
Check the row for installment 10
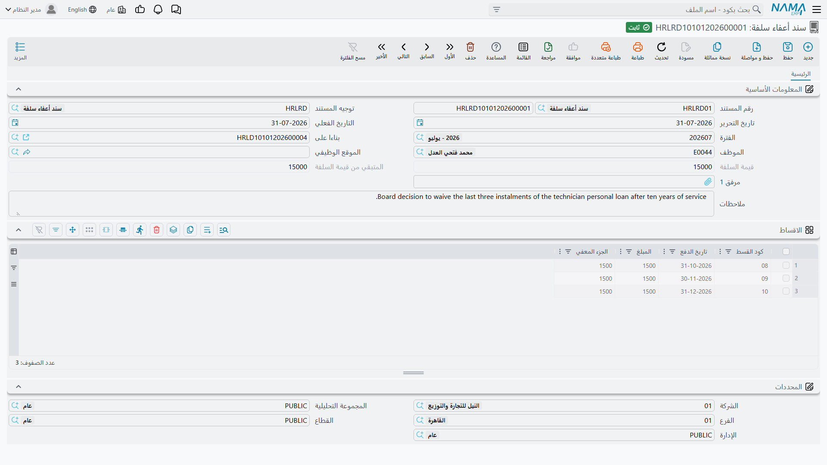tap(786, 291)
